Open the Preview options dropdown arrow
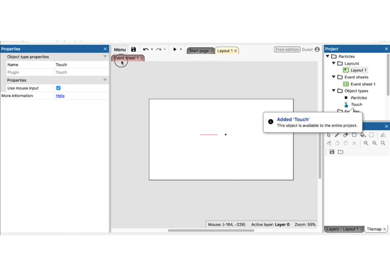The height and width of the screenshot is (276, 390). [x=181, y=49]
